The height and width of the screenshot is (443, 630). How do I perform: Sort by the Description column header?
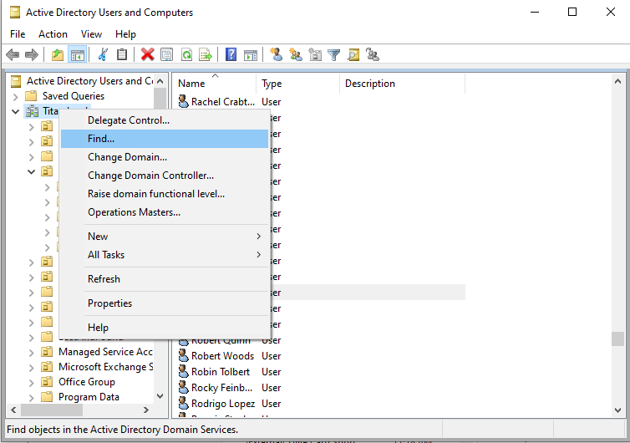coord(402,84)
